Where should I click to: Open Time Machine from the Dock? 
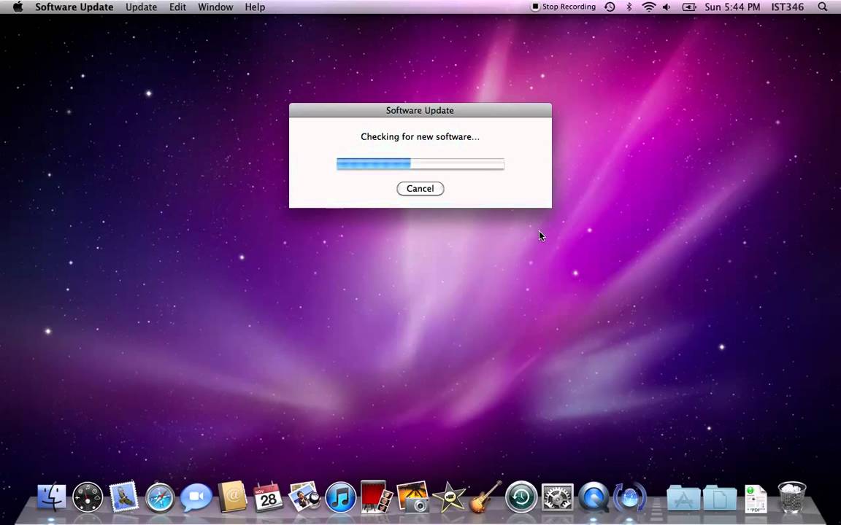point(521,497)
